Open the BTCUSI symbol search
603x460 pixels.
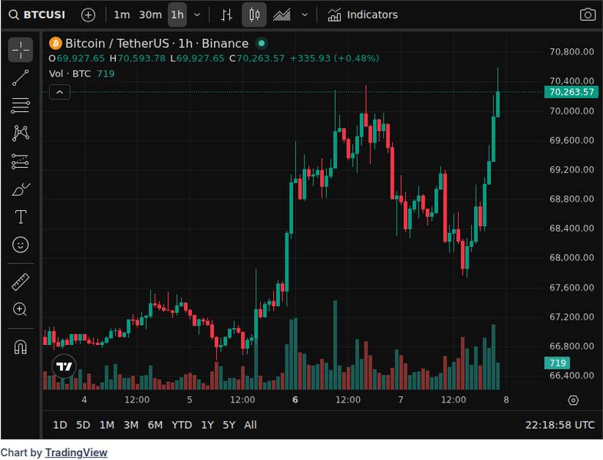pyautogui.click(x=37, y=15)
